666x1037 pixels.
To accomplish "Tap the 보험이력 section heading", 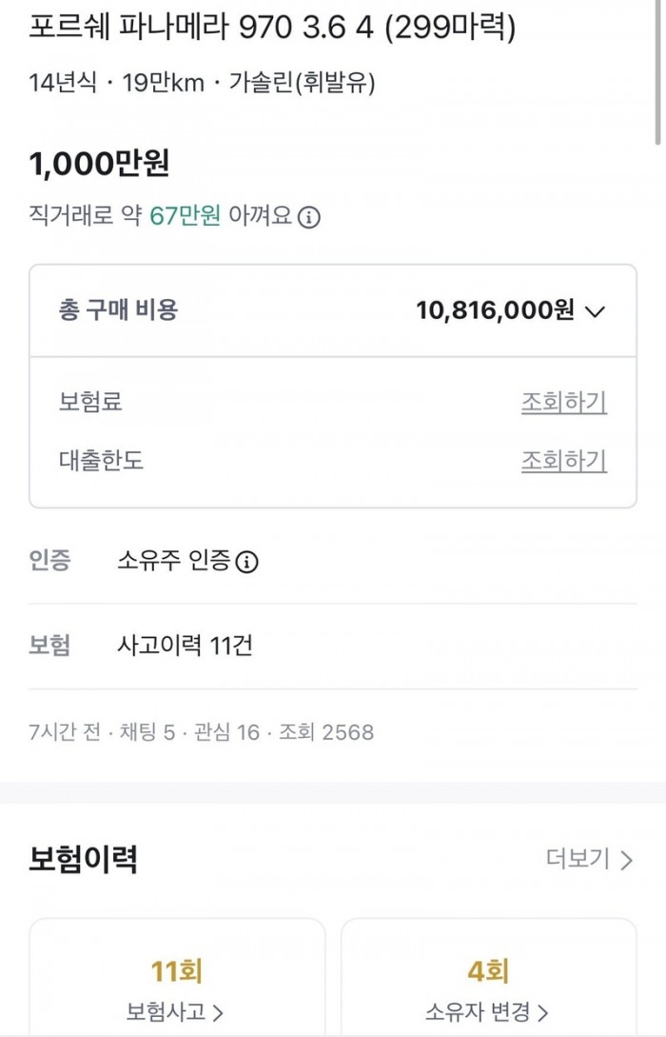I will (84, 859).
